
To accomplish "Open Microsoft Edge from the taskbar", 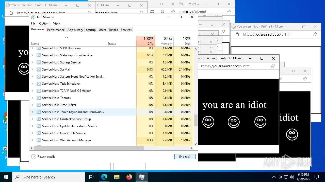I will (104, 177).
